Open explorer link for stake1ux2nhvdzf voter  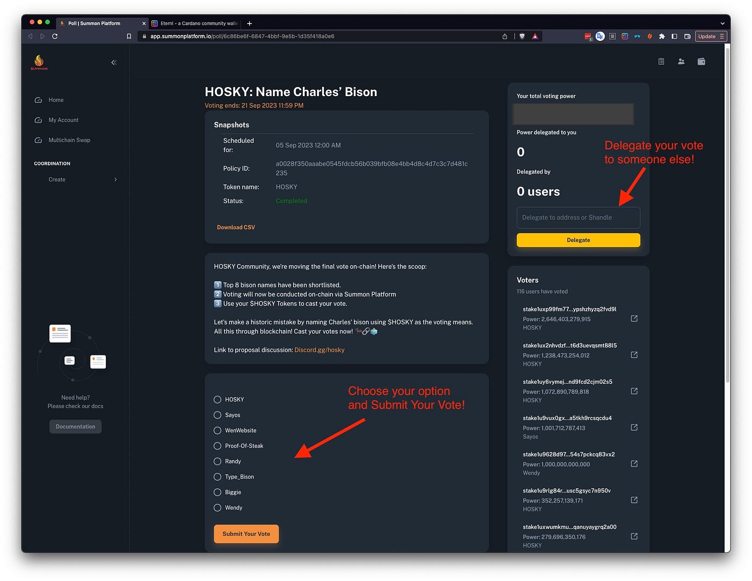coord(634,355)
